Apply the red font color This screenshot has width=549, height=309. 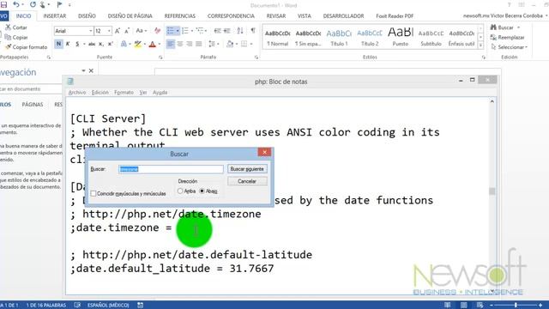[153, 44]
